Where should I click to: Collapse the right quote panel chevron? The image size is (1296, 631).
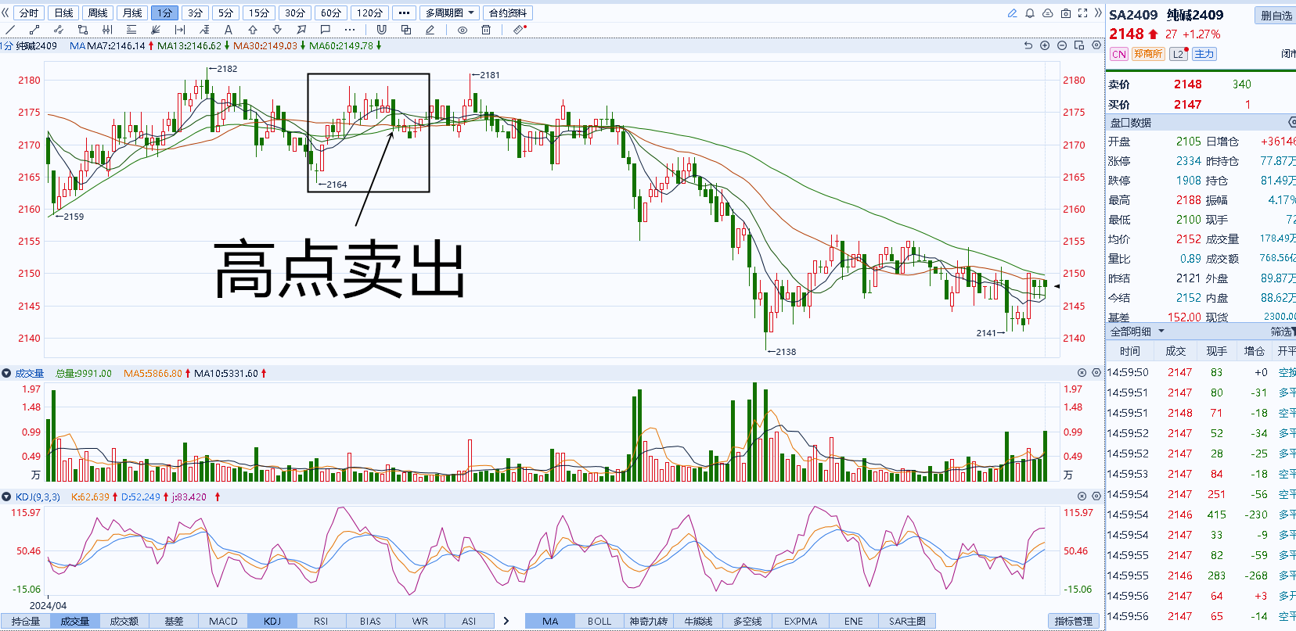pos(1098,13)
